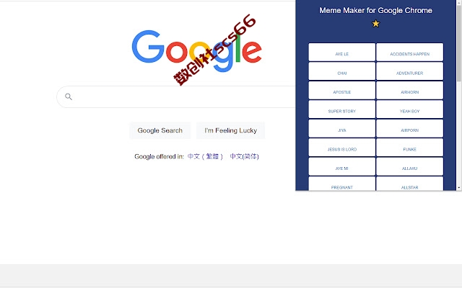
Task: Click the magnifier icon in Google search box
Action: [69, 96]
